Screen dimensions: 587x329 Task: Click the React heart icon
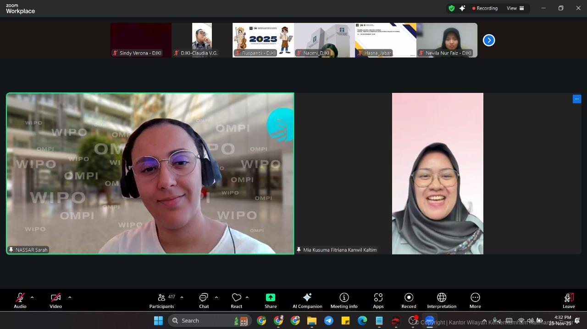[x=236, y=300]
